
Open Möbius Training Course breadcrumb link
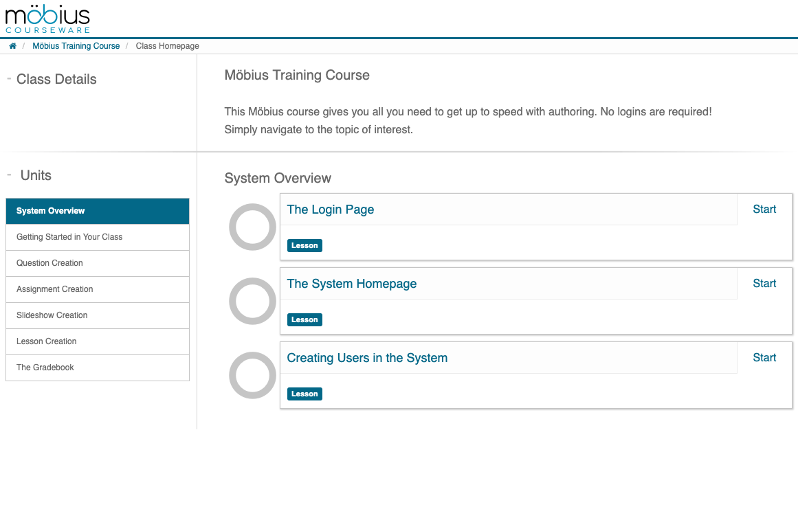pyautogui.click(x=76, y=46)
